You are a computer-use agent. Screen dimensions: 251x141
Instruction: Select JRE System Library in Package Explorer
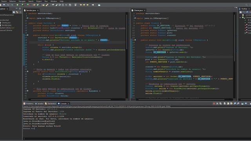(7, 28)
